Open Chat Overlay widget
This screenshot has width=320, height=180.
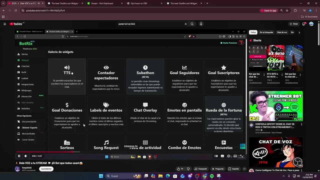[145, 114]
